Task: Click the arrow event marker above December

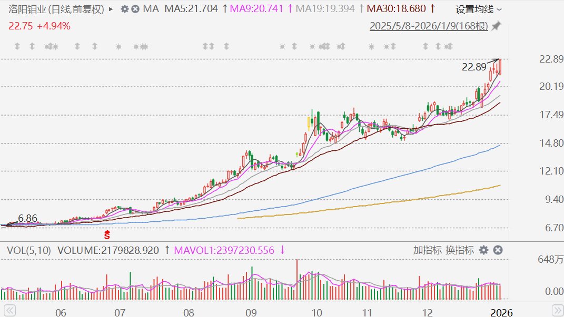Action: pos(426,46)
